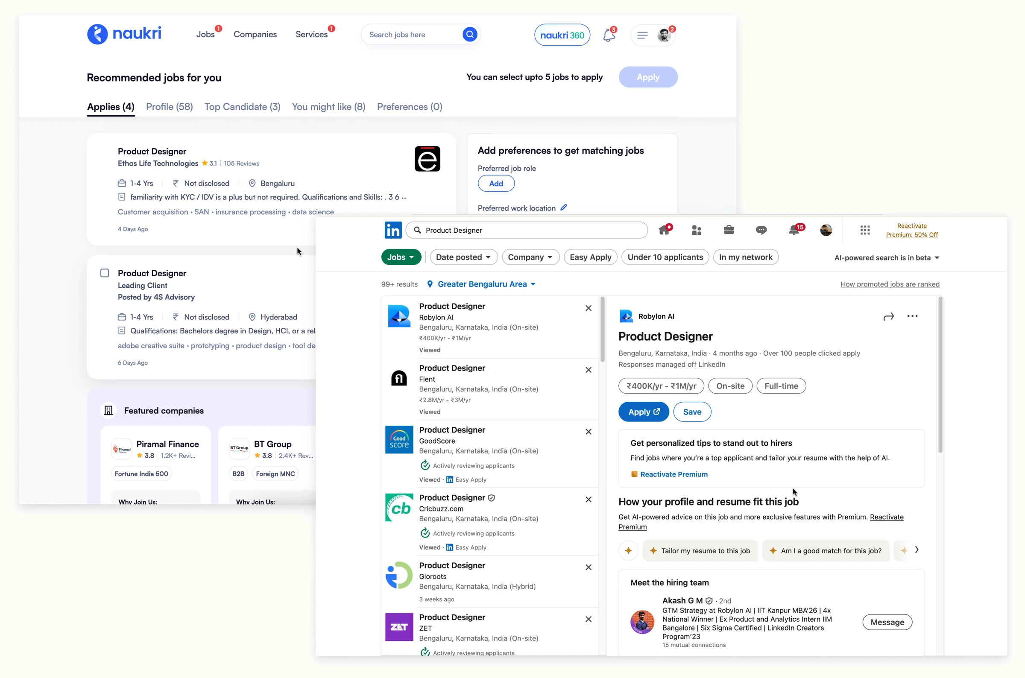The height and width of the screenshot is (678, 1025).
Task: Open LinkedIn apps grid icon
Action: pos(864,230)
